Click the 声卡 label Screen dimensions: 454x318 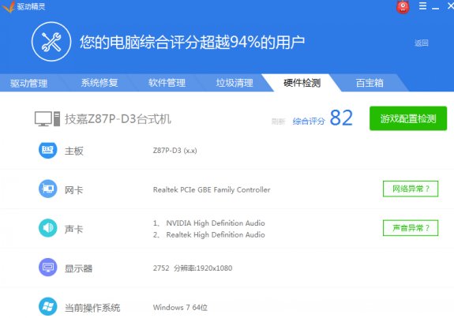(x=74, y=229)
